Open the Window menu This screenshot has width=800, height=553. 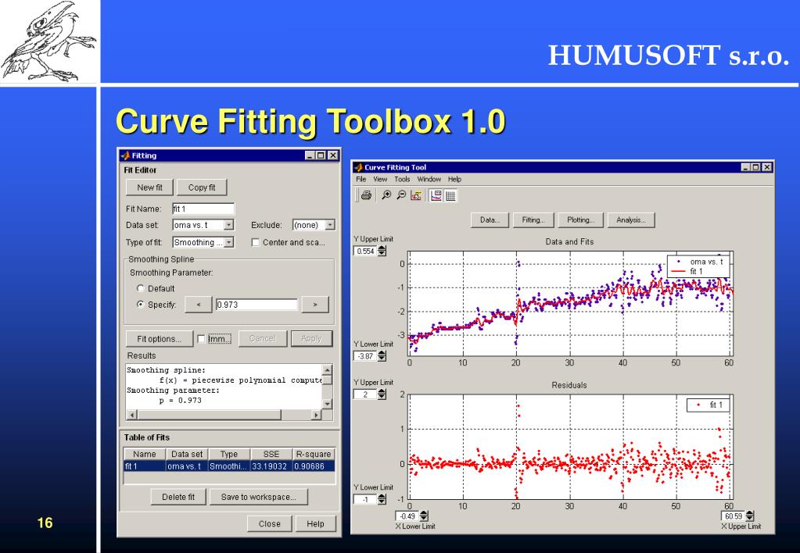pos(429,180)
